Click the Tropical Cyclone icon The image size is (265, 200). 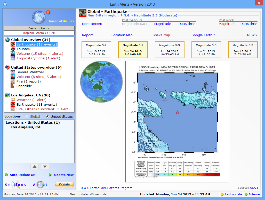pos(13,58)
